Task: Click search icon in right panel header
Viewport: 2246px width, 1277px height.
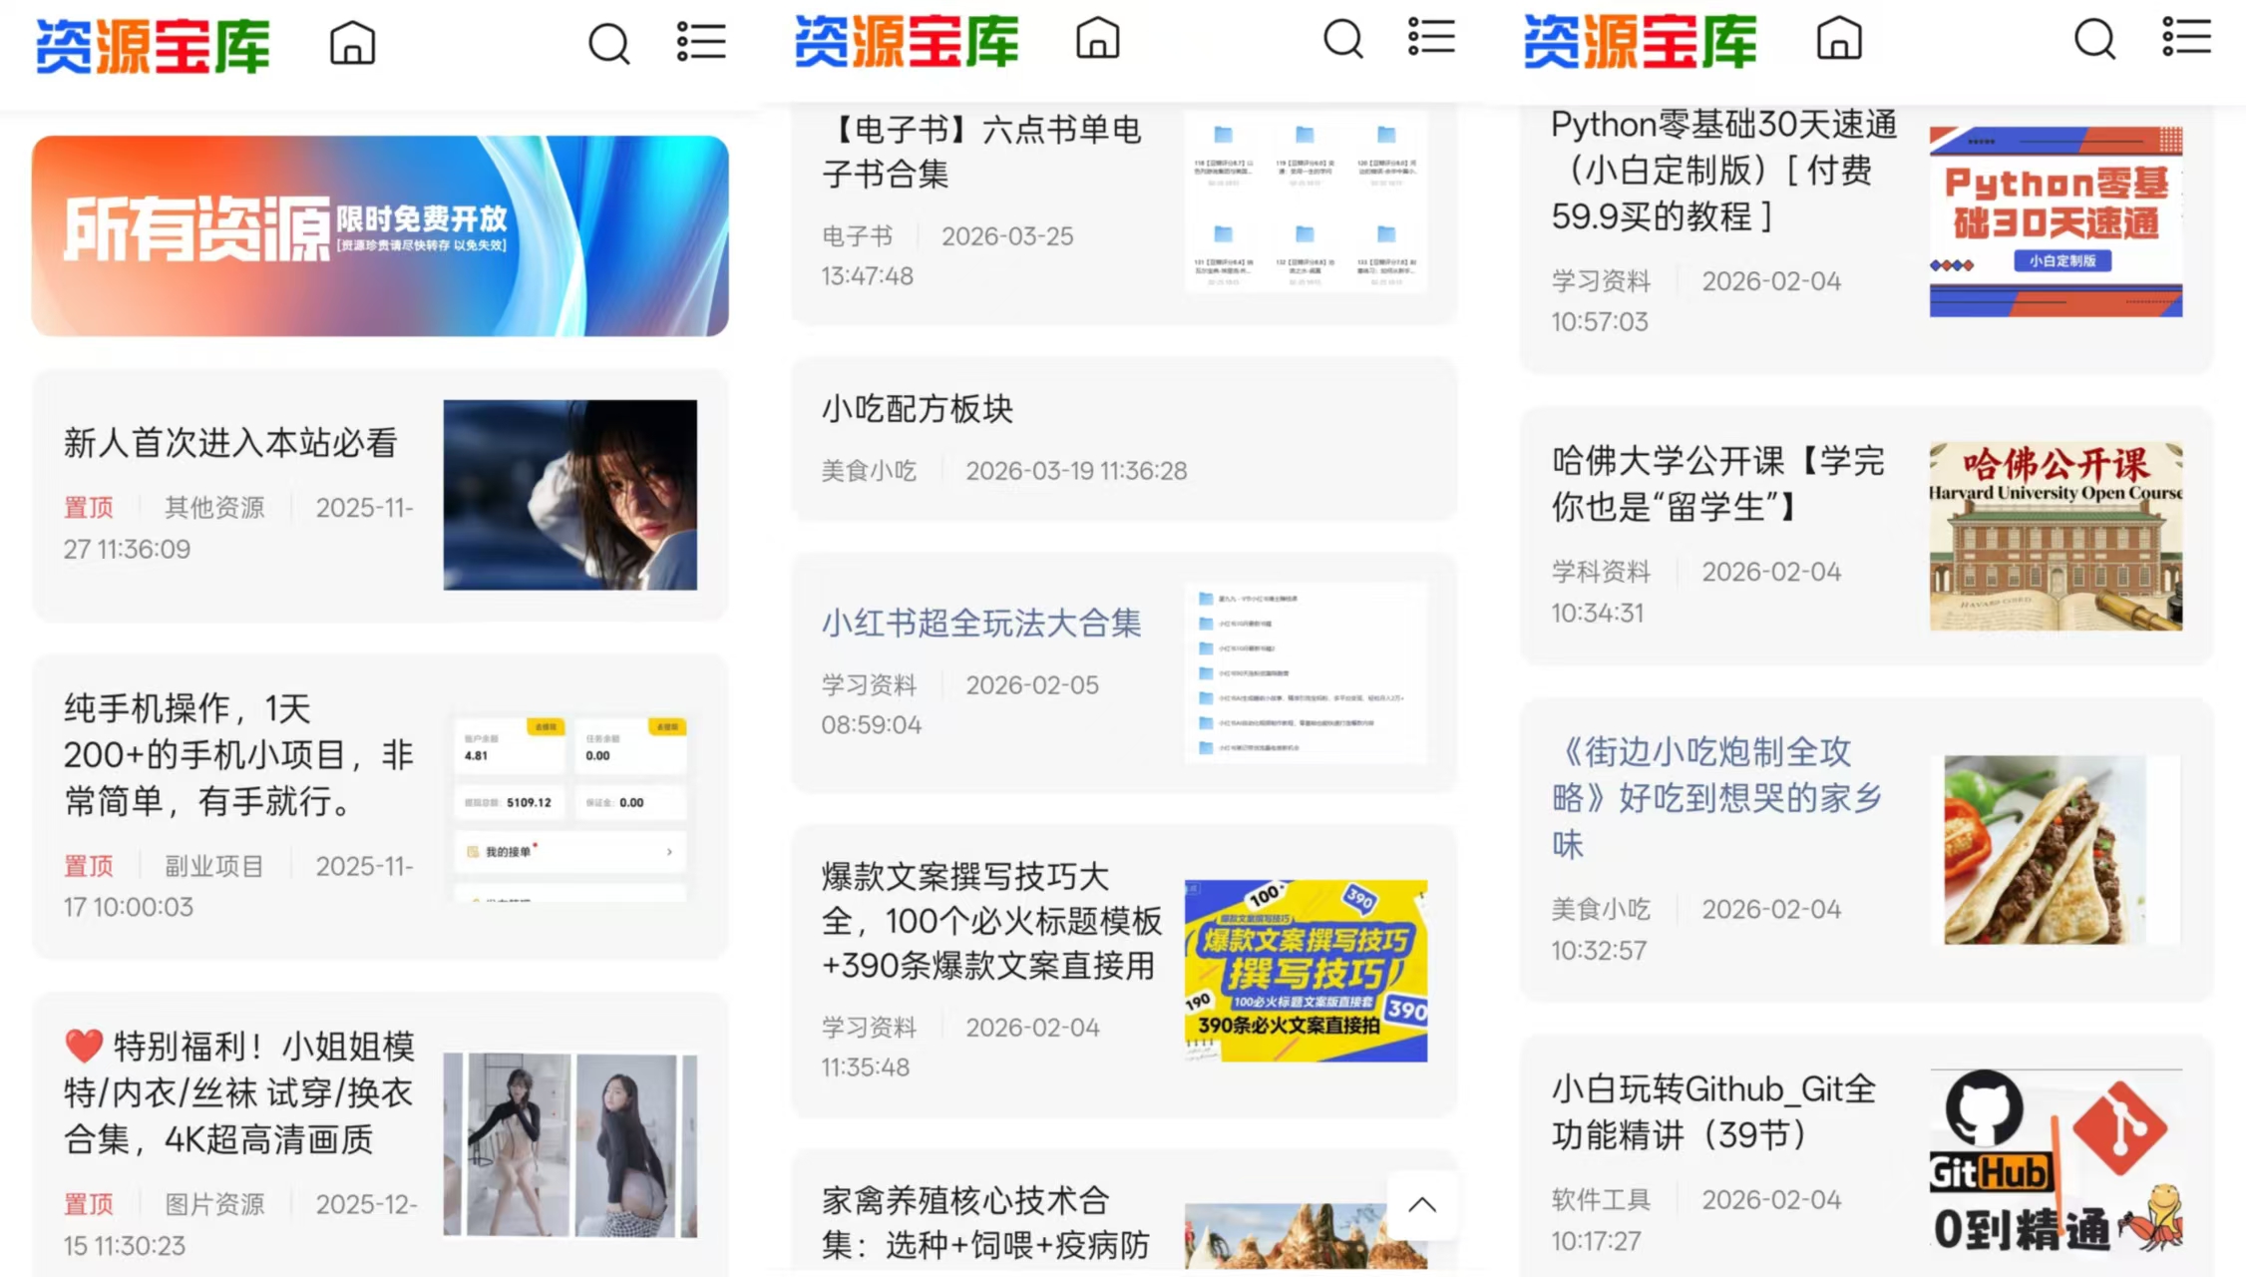Action: coord(2094,40)
